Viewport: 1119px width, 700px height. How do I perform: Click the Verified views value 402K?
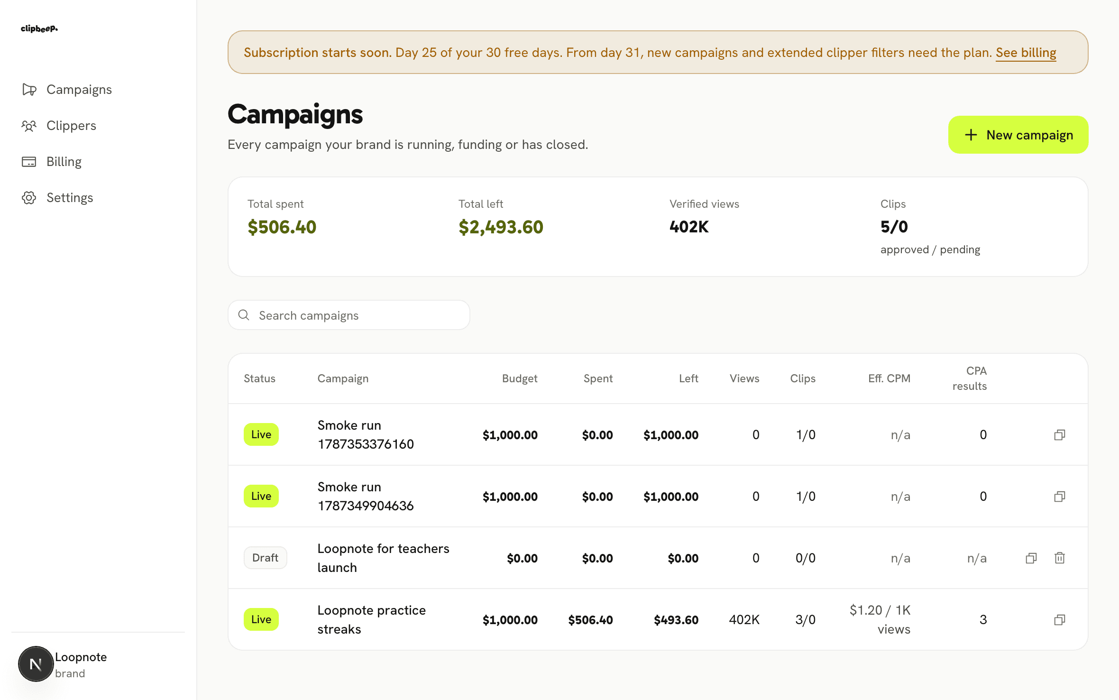click(689, 227)
